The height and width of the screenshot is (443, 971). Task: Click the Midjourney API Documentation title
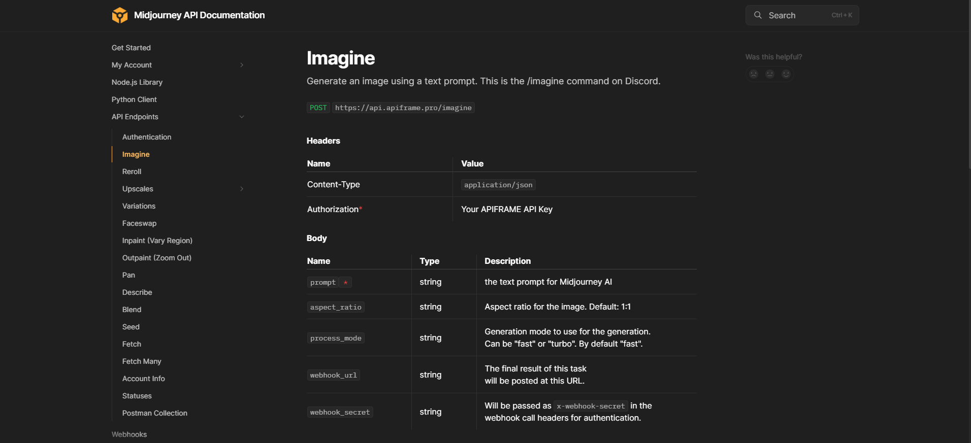tap(199, 15)
